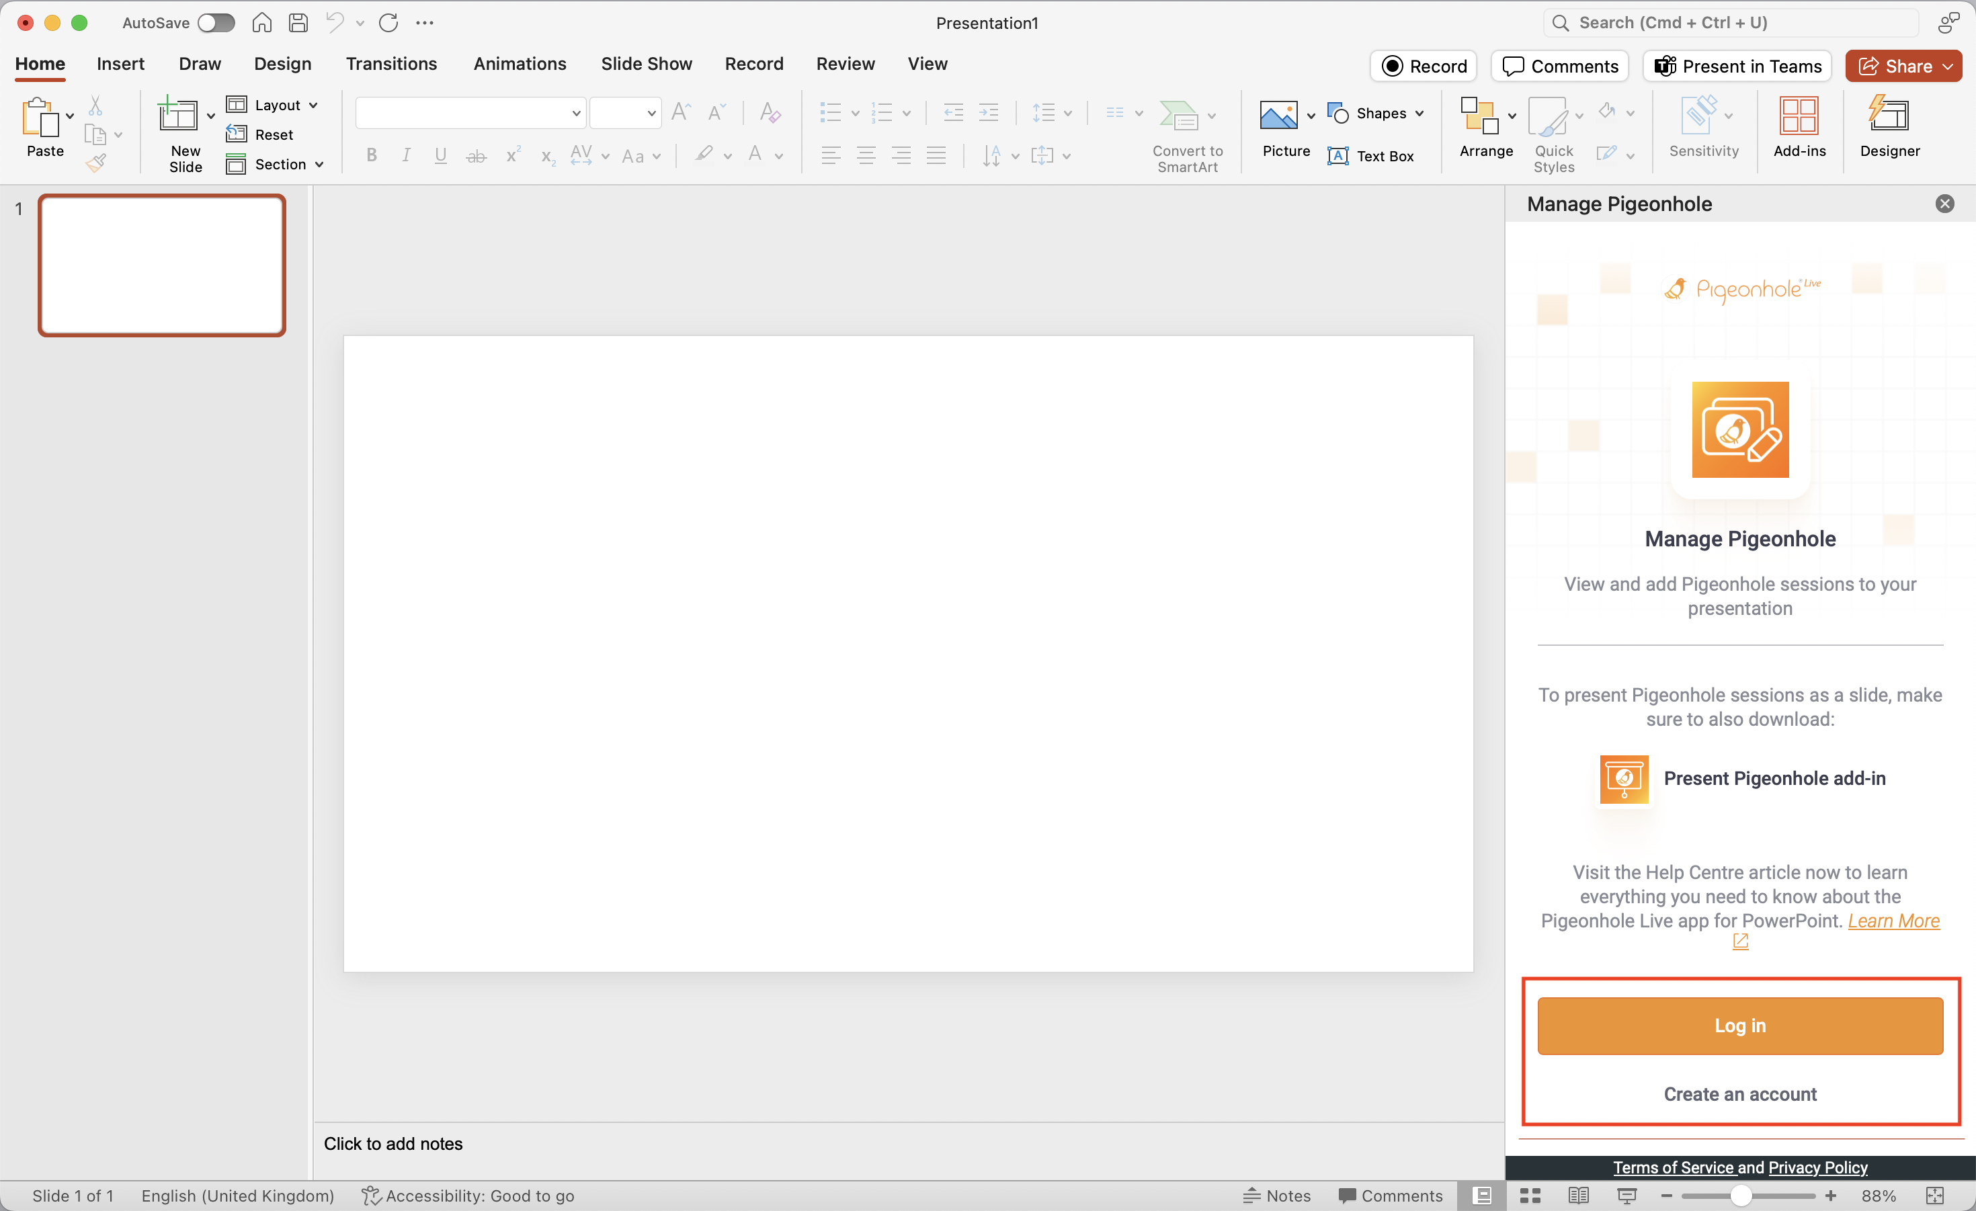The width and height of the screenshot is (1976, 1211).
Task: Click Fit slide to window icon
Action: (x=1935, y=1196)
